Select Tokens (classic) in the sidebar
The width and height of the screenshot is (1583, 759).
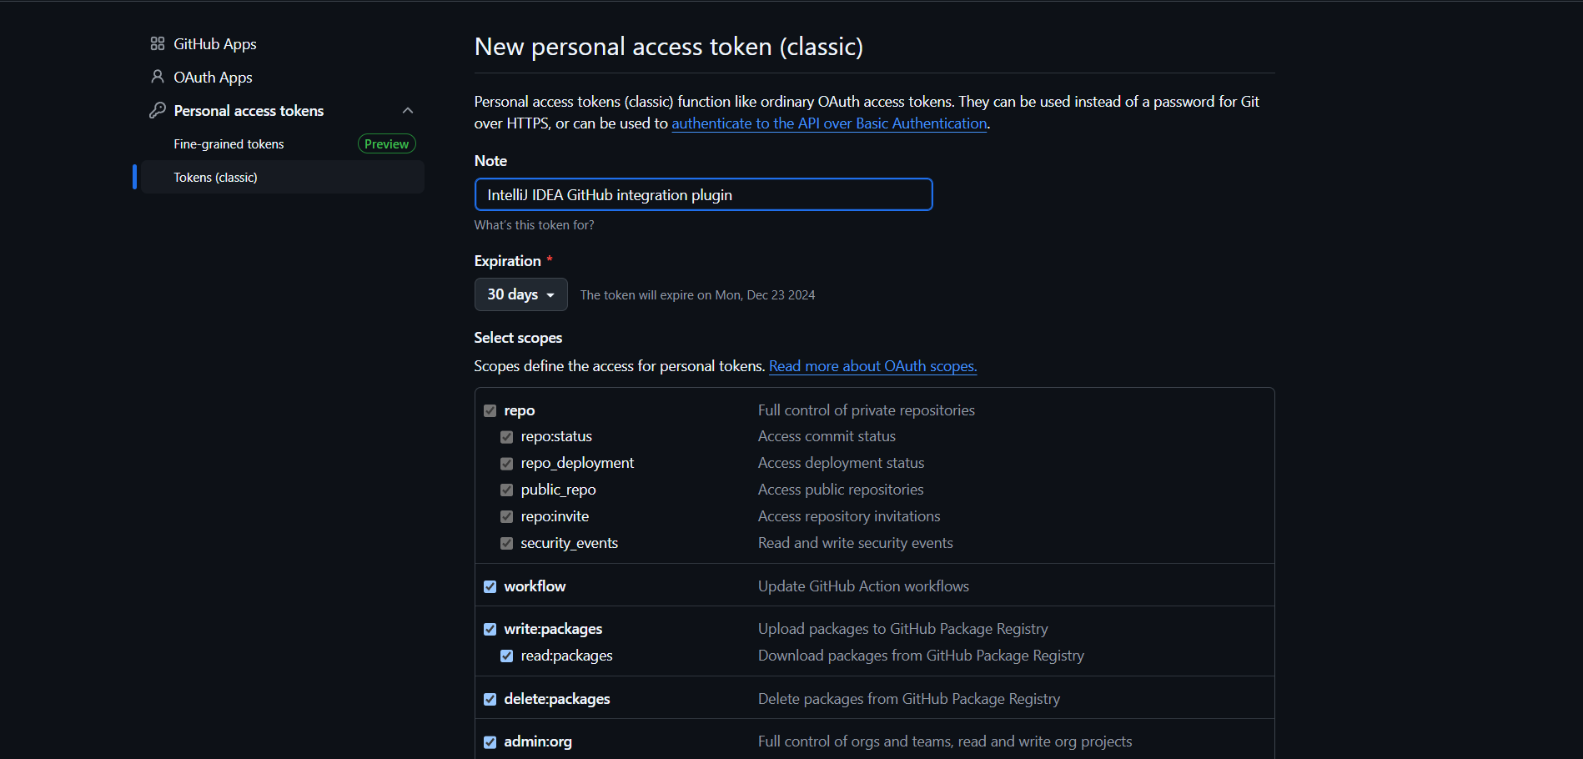283,177
